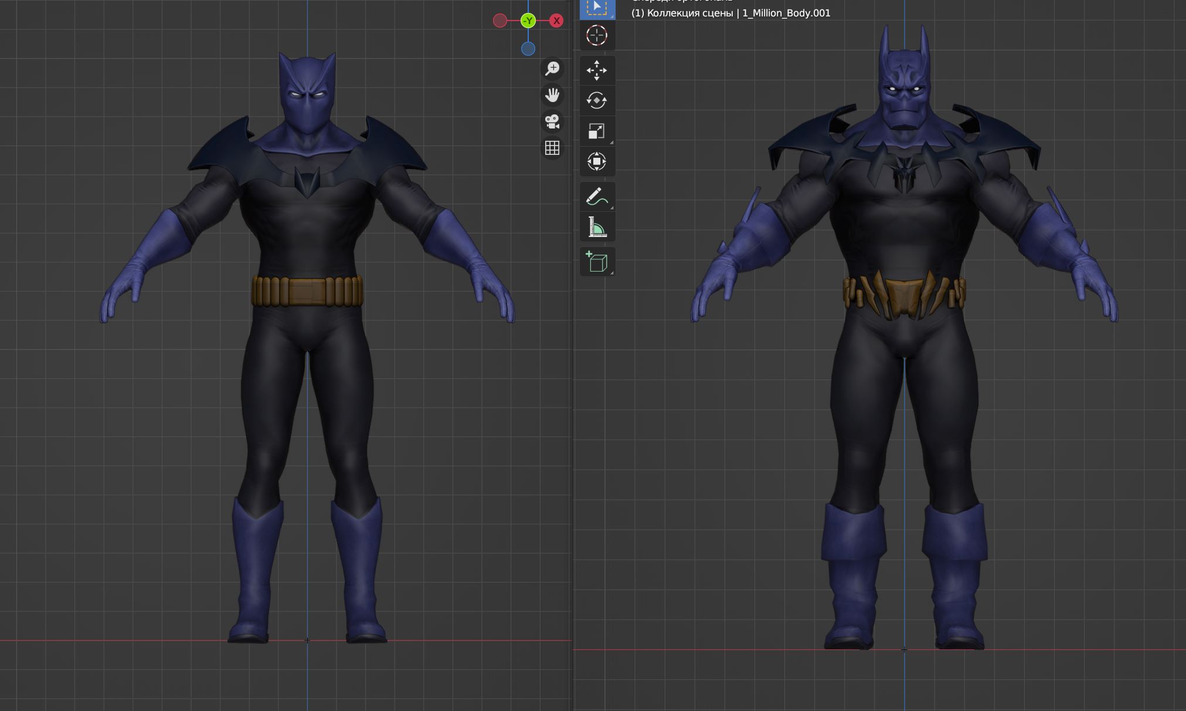Select the Move tool

pyautogui.click(x=597, y=70)
